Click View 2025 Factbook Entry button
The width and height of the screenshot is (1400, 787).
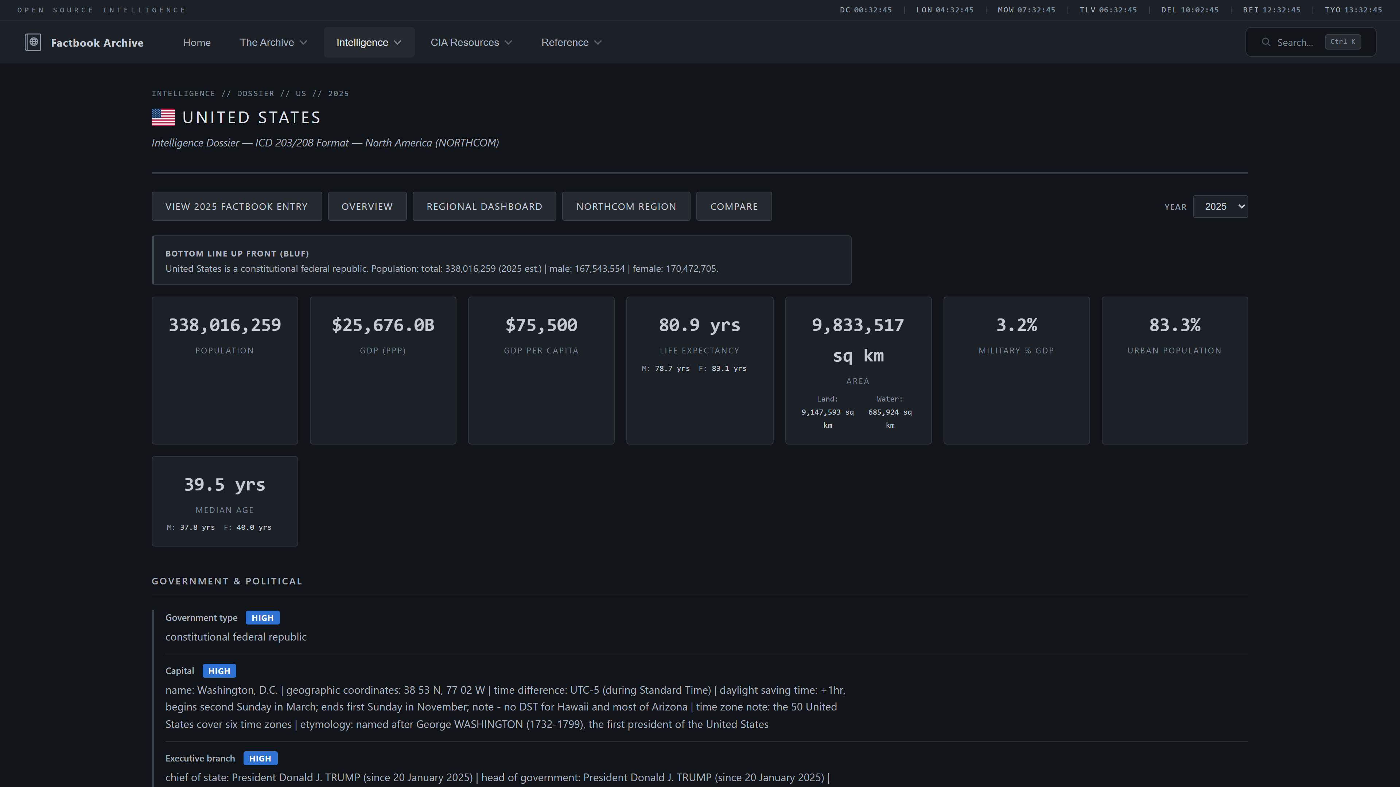tap(236, 206)
